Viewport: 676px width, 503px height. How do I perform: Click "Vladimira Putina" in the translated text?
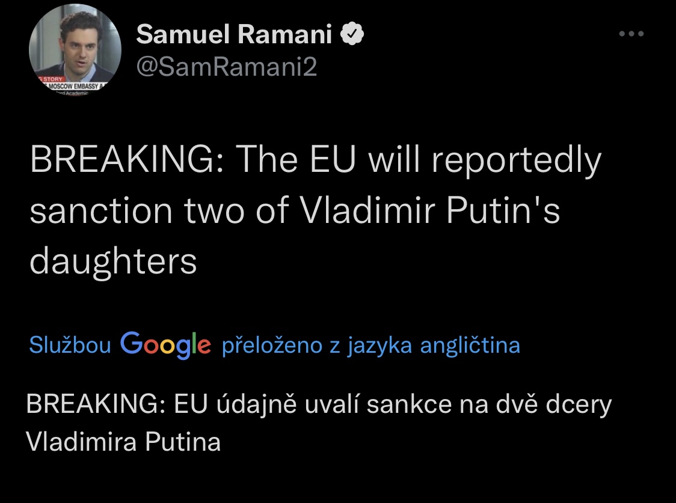click(x=123, y=442)
